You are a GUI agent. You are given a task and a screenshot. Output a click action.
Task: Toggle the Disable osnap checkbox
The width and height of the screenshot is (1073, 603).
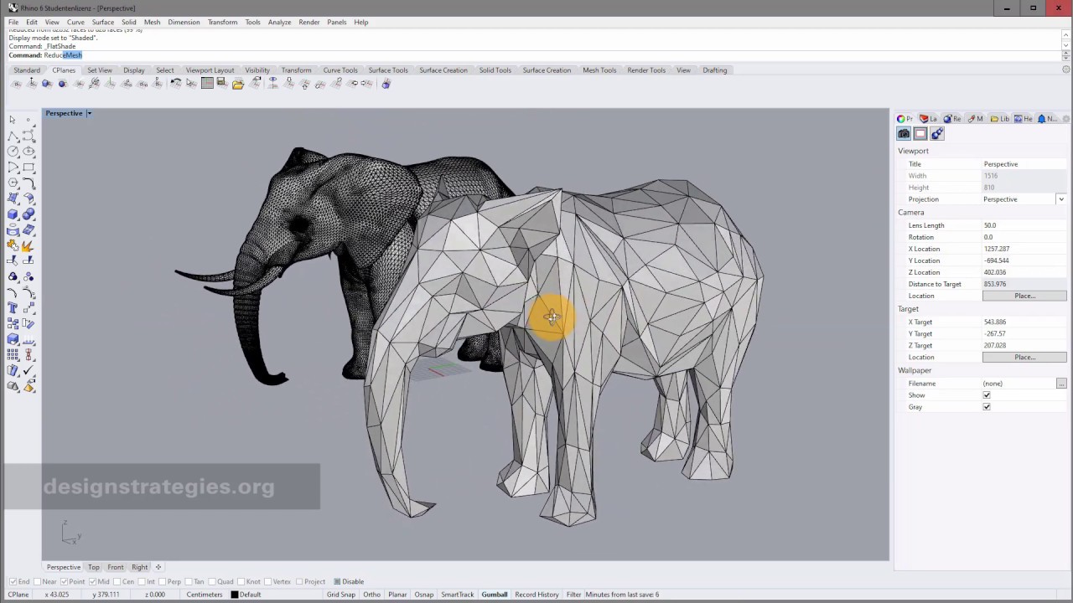(337, 581)
